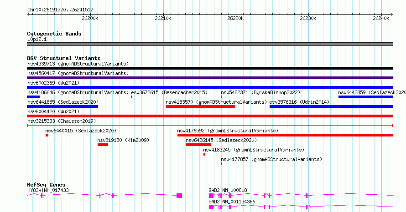Click the 26210k ruler tick label
The image size is (406, 212).
click(x=163, y=18)
